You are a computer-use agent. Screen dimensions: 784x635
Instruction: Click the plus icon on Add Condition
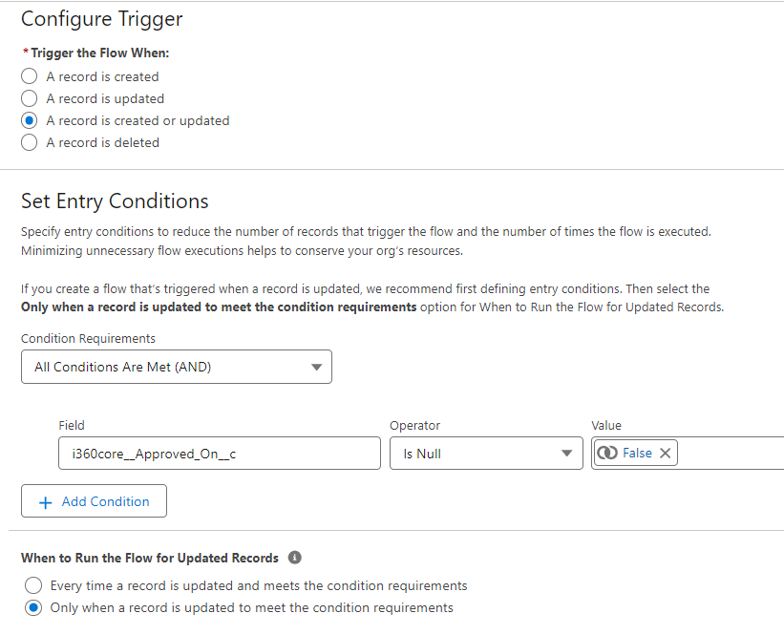coord(46,502)
